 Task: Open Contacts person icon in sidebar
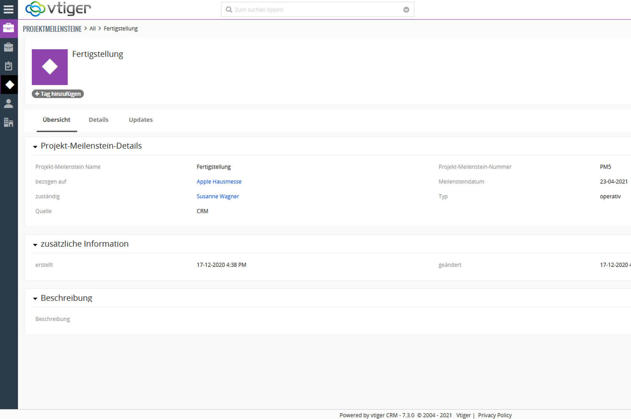click(9, 104)
